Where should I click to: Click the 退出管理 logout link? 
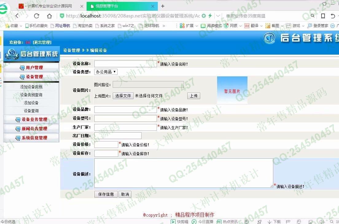tap(42, 42)
